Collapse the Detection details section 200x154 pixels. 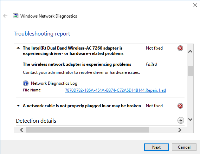click(x=181, y=121)
